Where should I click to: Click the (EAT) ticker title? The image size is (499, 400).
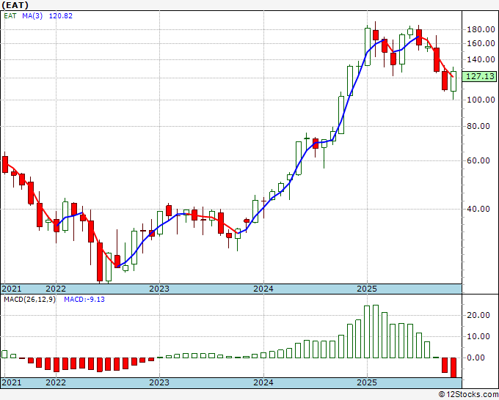pos(15,5)
